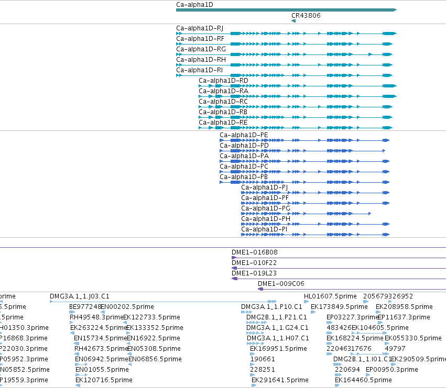The width and height of the screenshot is (446, 388).
Task: Select protein Ca-alpha1D-PG label
Action: coord(266,208)
